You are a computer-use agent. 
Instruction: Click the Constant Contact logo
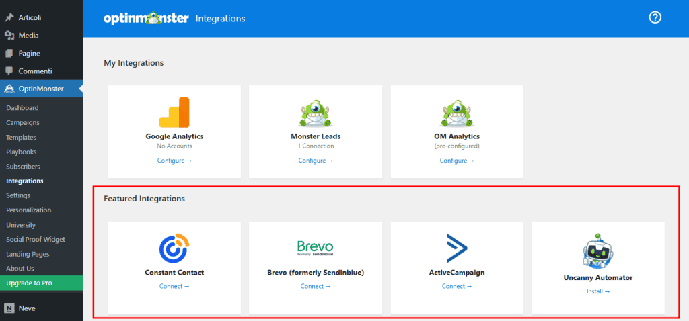174,249
